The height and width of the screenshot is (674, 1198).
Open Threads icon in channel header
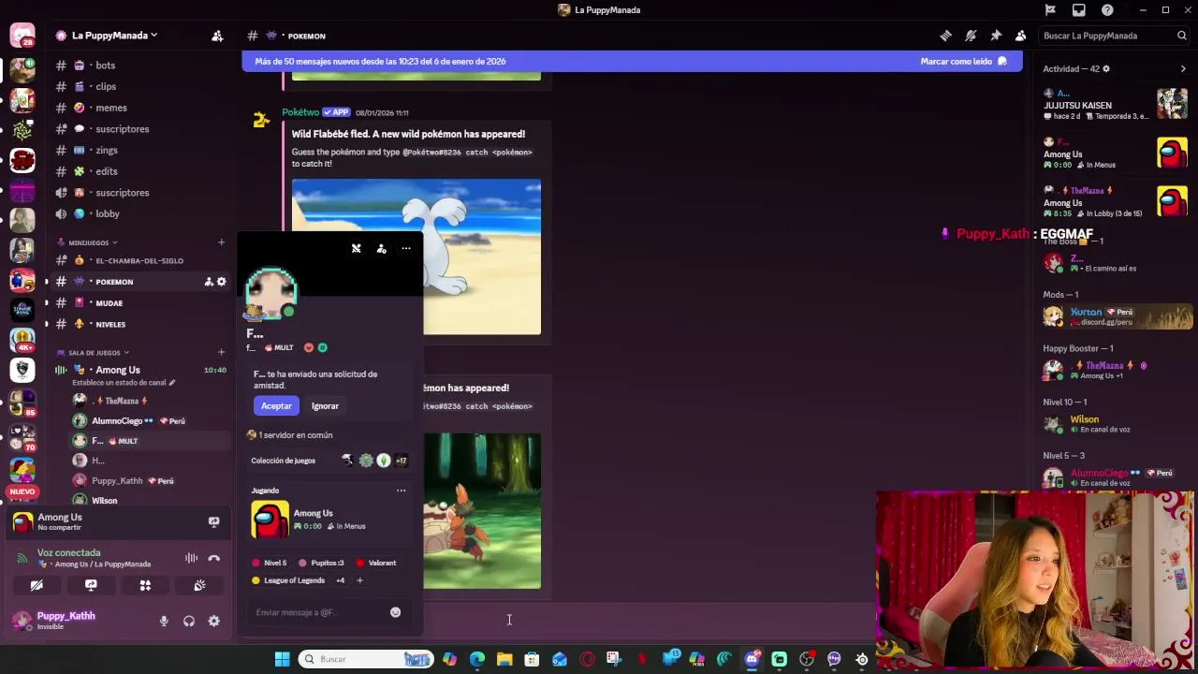(945, 36)
